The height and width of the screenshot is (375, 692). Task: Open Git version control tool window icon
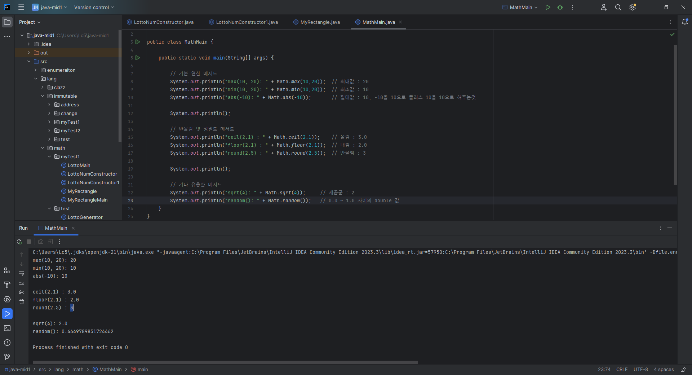pos(7,357)
